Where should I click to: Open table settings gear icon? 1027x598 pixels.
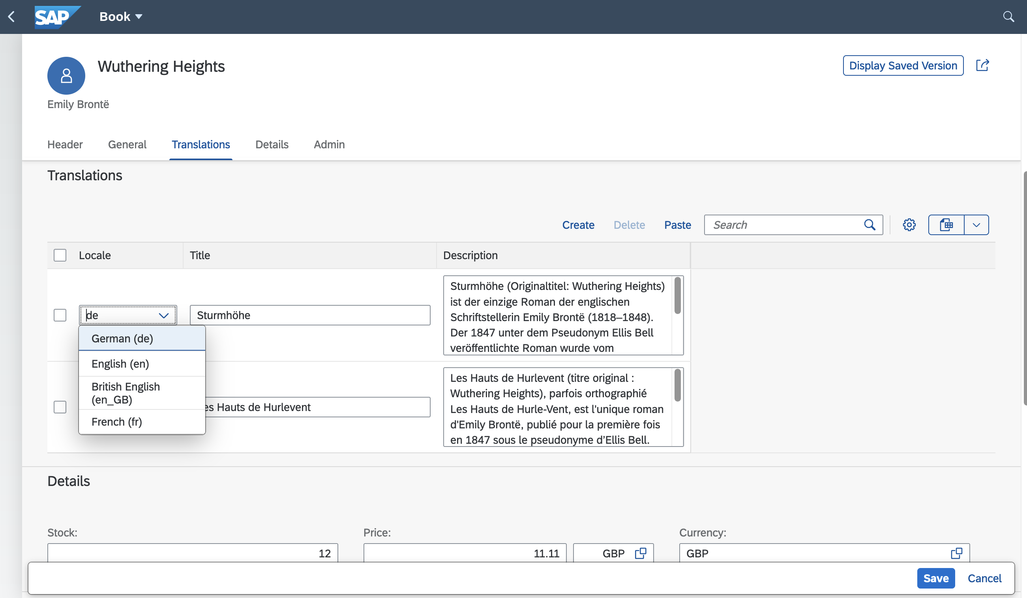click(909, 225)
